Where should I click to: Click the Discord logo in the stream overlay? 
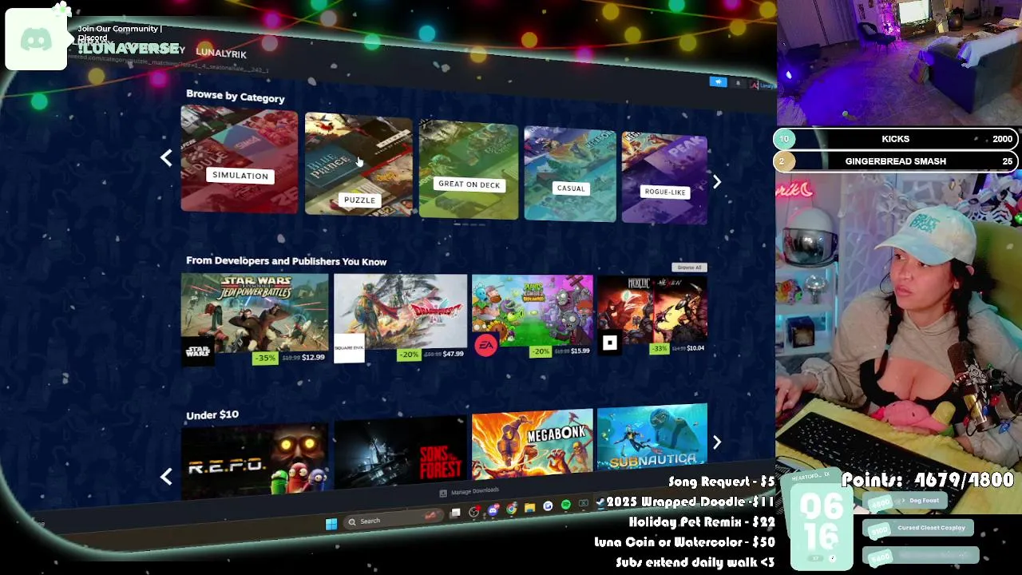[x=36, y=40]
